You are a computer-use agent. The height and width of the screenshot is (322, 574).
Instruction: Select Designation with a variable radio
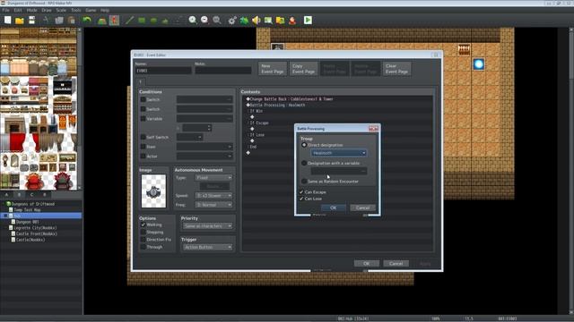pos(304,163)
